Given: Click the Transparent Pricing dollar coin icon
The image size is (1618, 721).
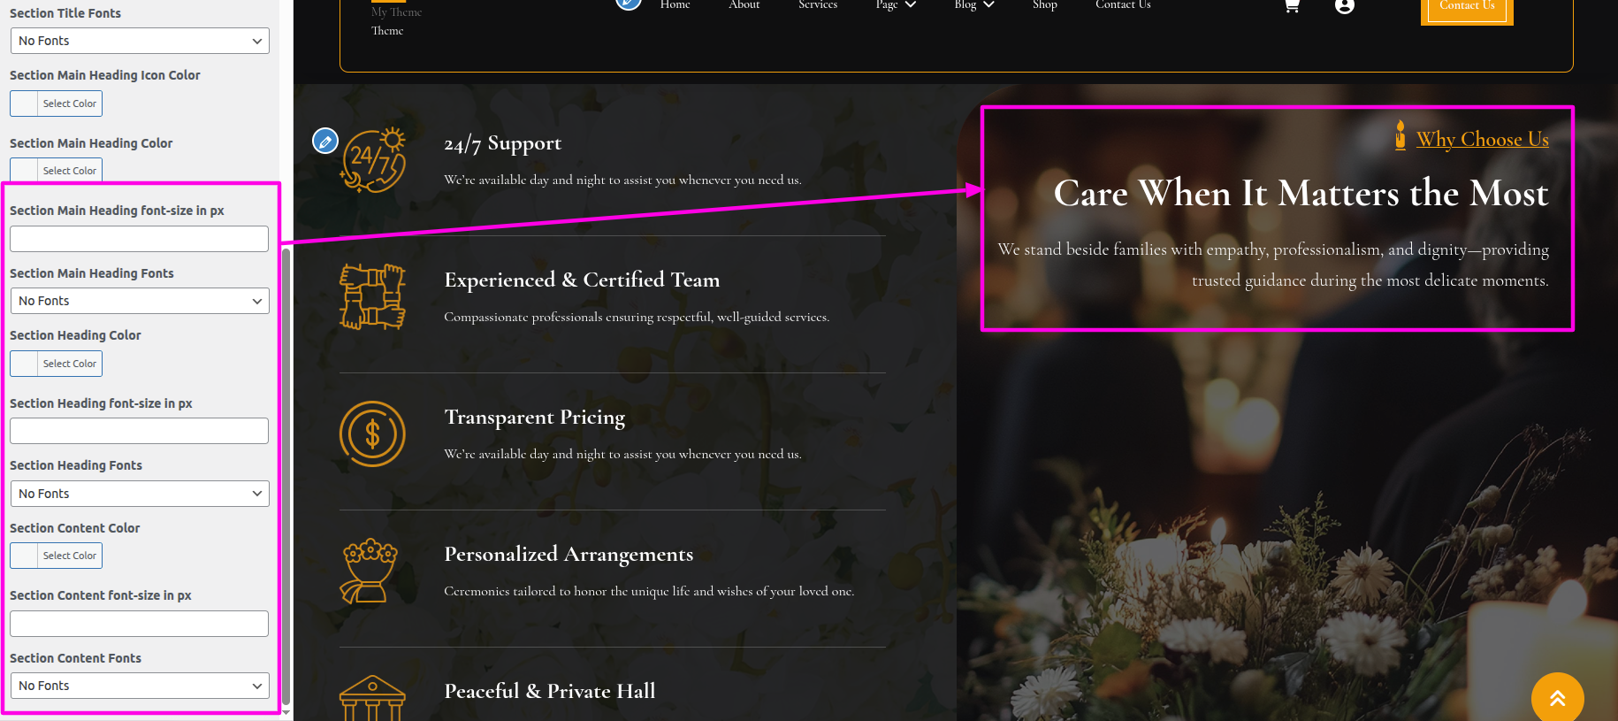Looking at the screenshot, I should pos(372,433).
